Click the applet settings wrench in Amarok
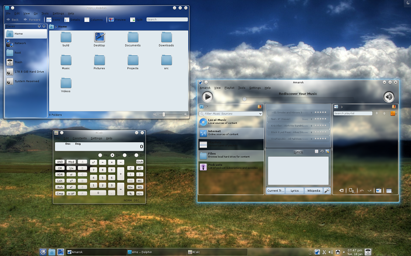The image size is (411, 256). (x=327, y=191)
